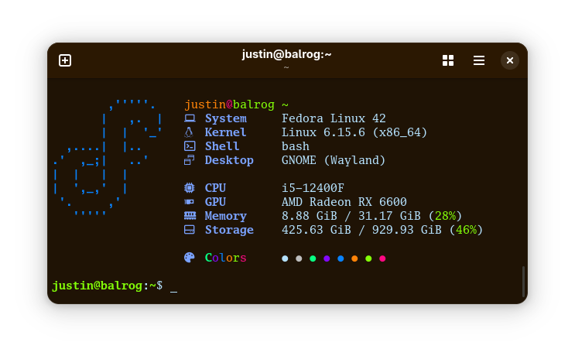Click the penguin icon beside Kernel
575x356 pixels.
tap(189, 132)
